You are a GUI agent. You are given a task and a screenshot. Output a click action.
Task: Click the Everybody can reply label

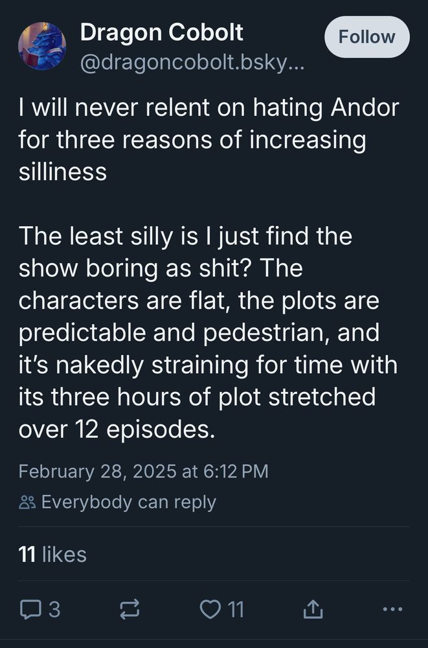click(x=128, y=502)
